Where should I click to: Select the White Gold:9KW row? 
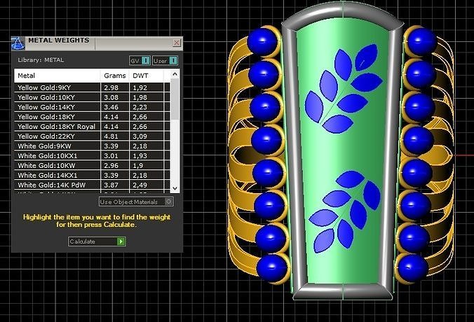coord(92,146)
